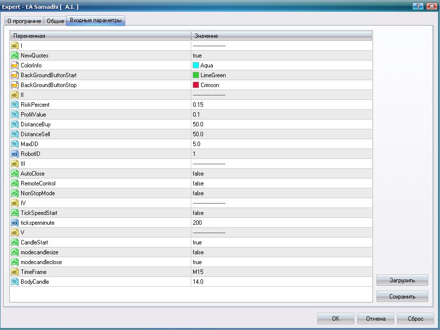Screen dimensions: 440x330
Task: Click the ticksperminute value 200
Action: tap(197, 223)
